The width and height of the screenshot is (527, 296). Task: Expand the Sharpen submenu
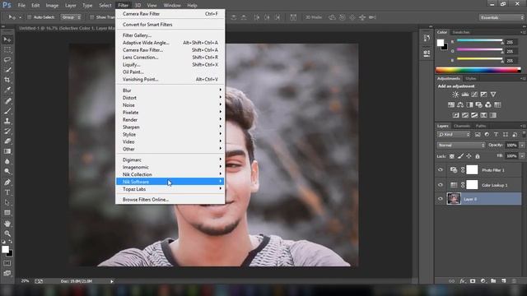[x=170, y=127]
